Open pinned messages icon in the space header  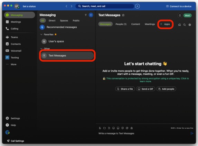pos(179,25)
